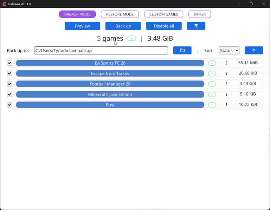Uncheck Escape from Tarkov checkbox

tap(9, 73)
